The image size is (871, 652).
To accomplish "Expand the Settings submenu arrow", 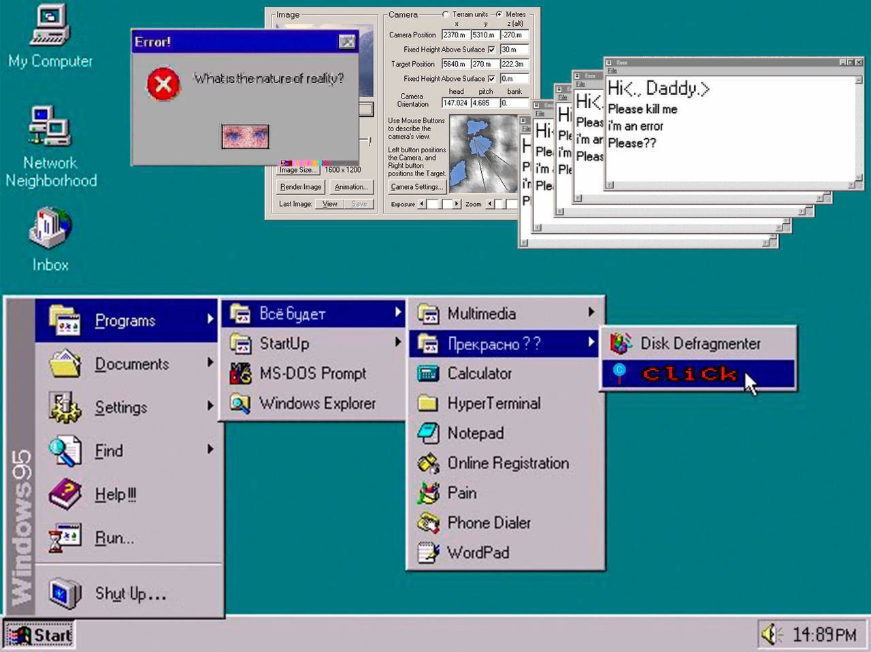I will tap(210, 406).
